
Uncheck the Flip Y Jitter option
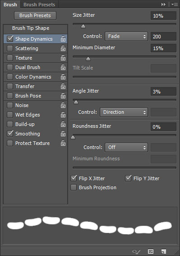tap(128, 178)
